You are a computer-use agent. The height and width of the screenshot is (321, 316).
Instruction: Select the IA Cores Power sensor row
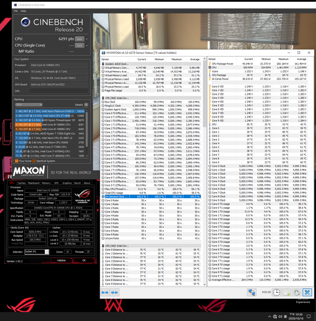(258, 79)
